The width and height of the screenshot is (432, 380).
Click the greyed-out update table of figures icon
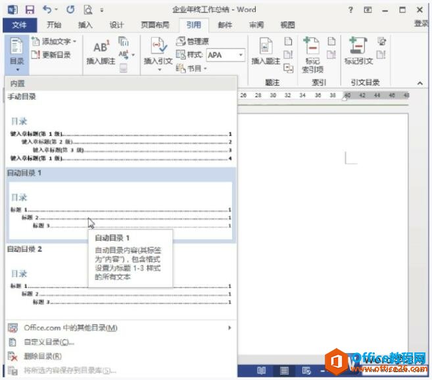tap(288, 55)
